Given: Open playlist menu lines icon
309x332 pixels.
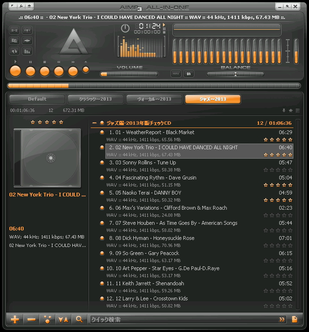Looking at the screenshot, I should 298,111.
